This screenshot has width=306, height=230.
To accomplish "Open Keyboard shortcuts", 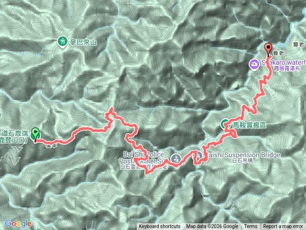I will coord(160,227).
